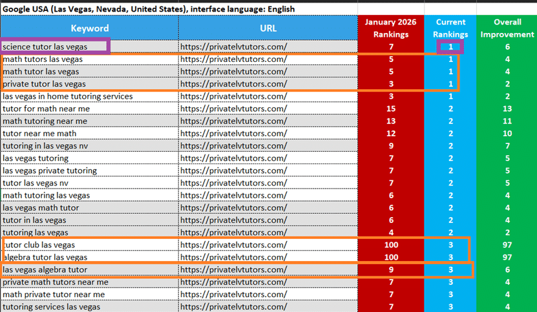Open the URL in las vegas tutoring row
Viewport: 537px width, 312px height.
pyautogui.click(x=233, y=158)
